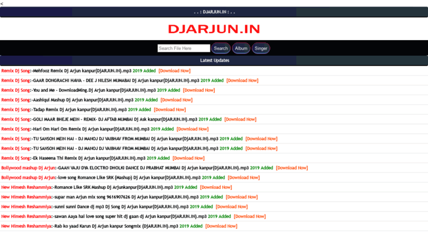The width and height of the screenshot is (428, 233).
Task: Open the Album page button
Action: tap(241, 48)
